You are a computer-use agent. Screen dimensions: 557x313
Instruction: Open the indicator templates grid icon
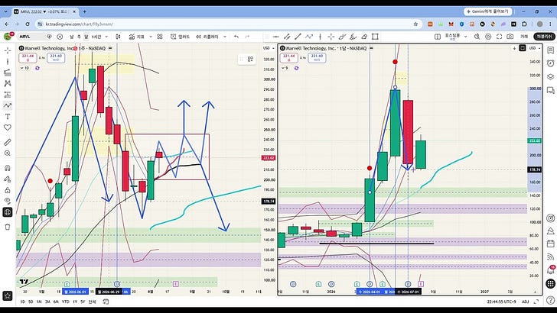(x=160, y=37)
